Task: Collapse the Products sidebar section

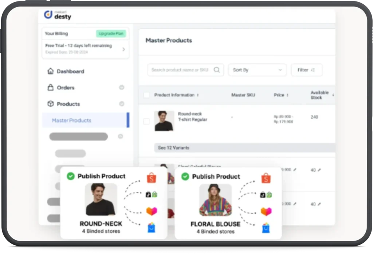Action: click(122, 104)
